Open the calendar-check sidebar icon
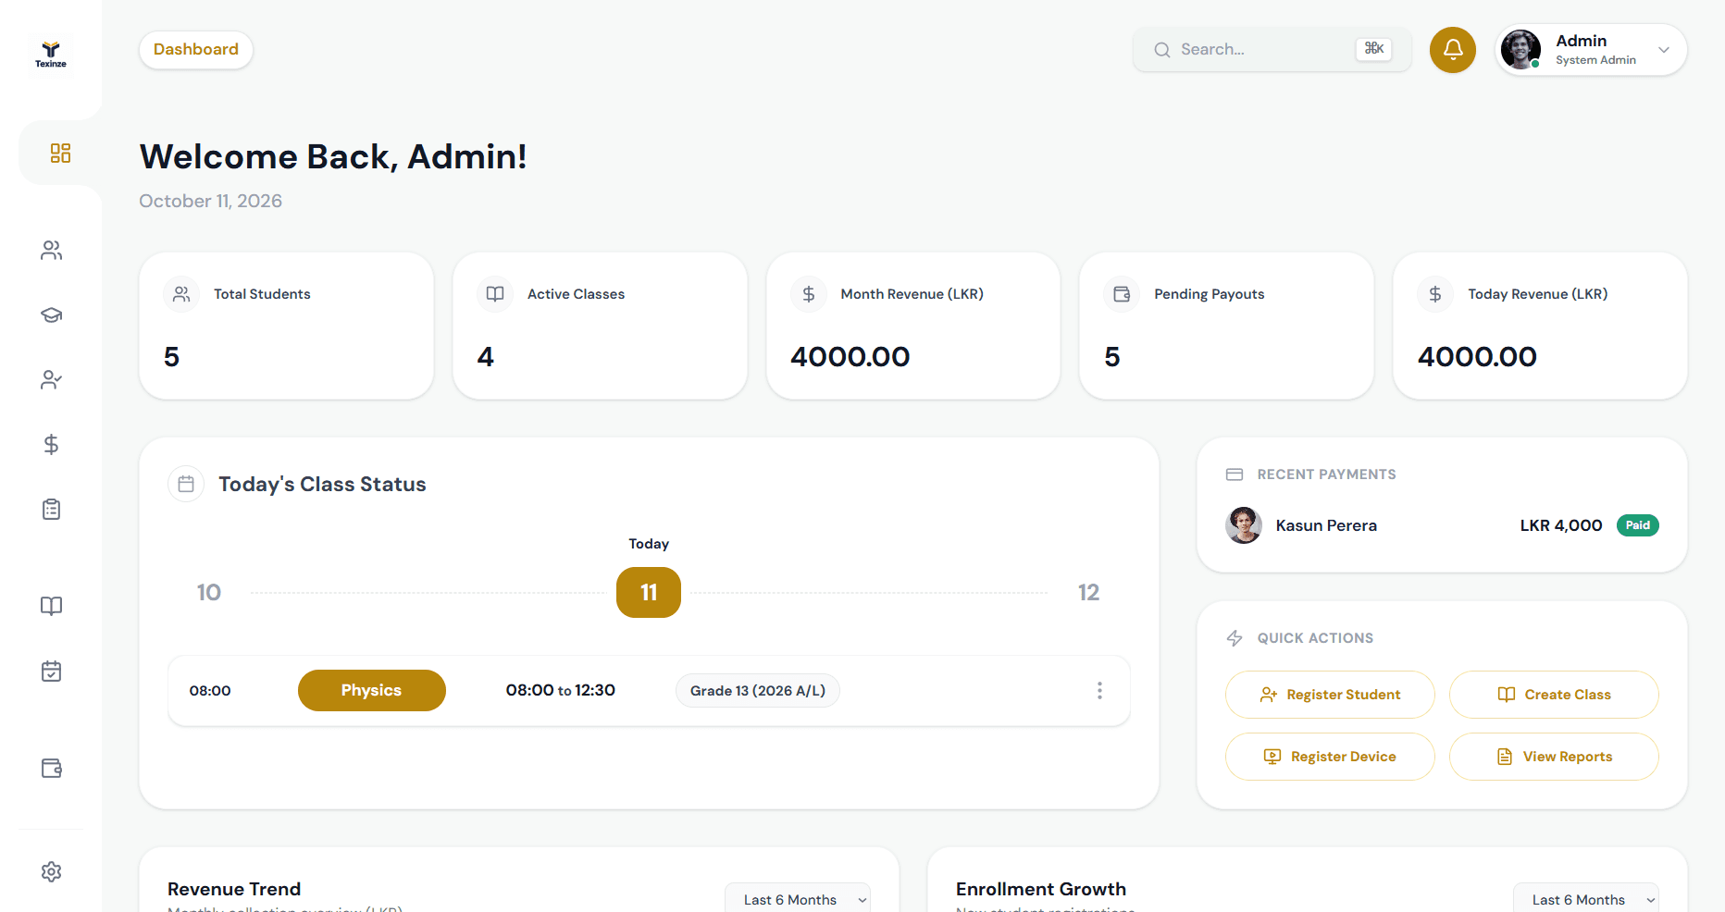This screenshot has height=912, width=1725. [52, 671]
